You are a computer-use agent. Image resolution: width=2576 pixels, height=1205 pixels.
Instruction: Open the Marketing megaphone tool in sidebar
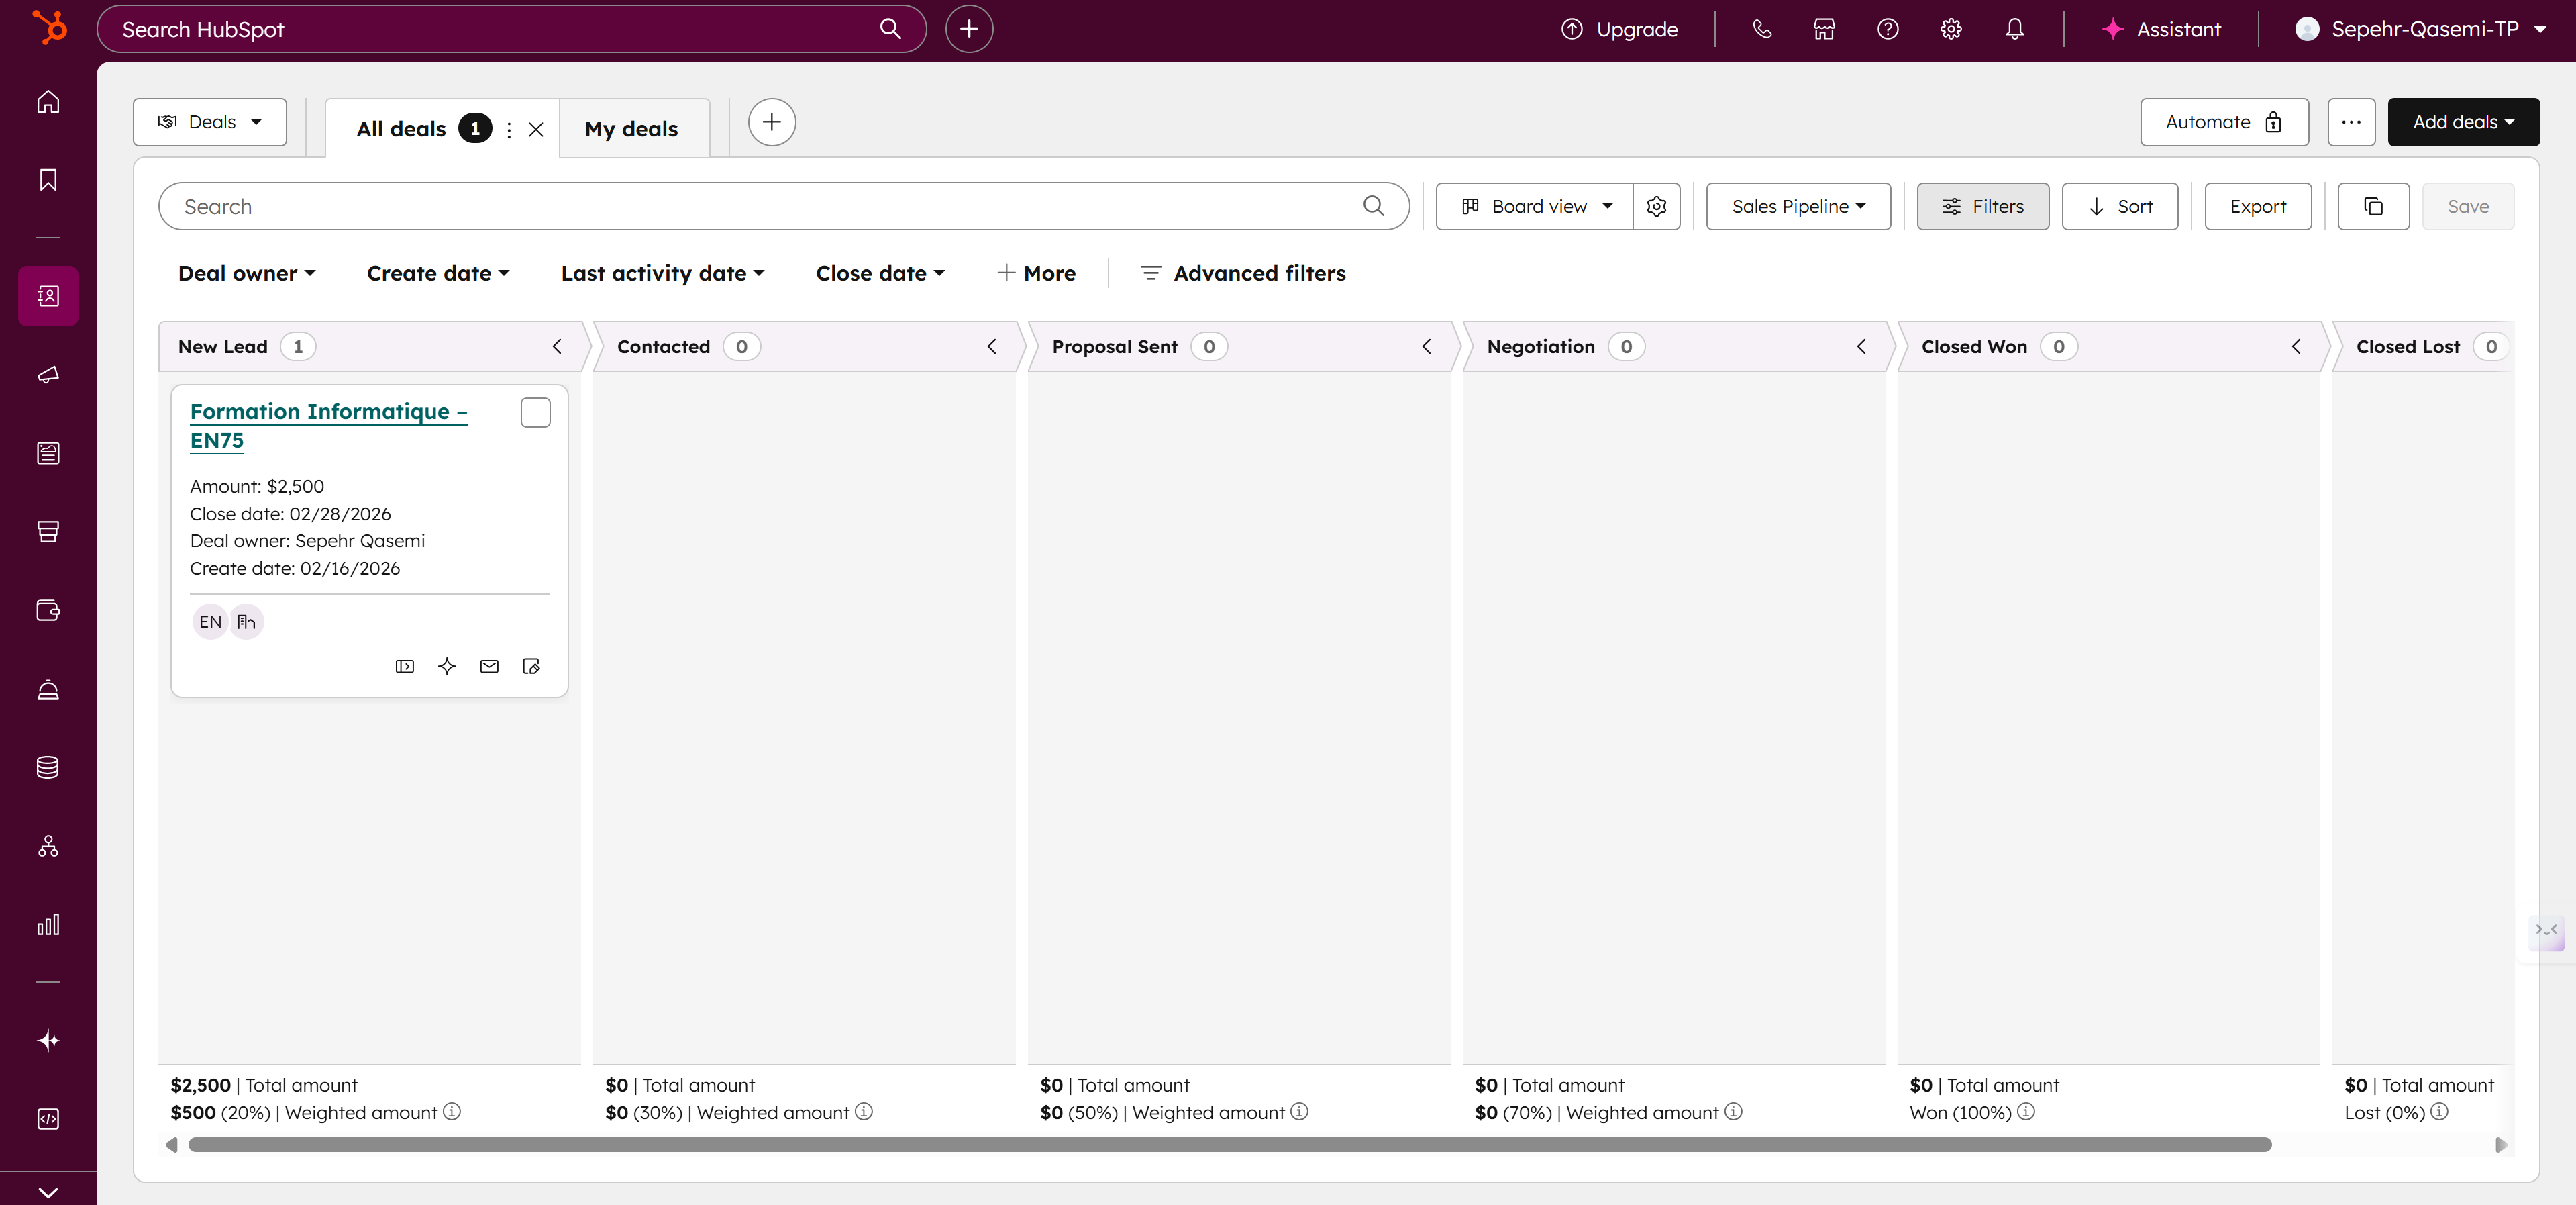click(47, 375)
